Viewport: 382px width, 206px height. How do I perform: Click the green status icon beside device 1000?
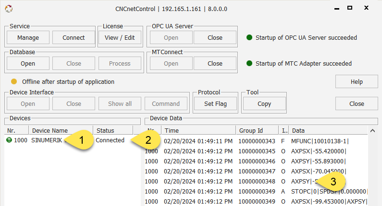[9, 140]
